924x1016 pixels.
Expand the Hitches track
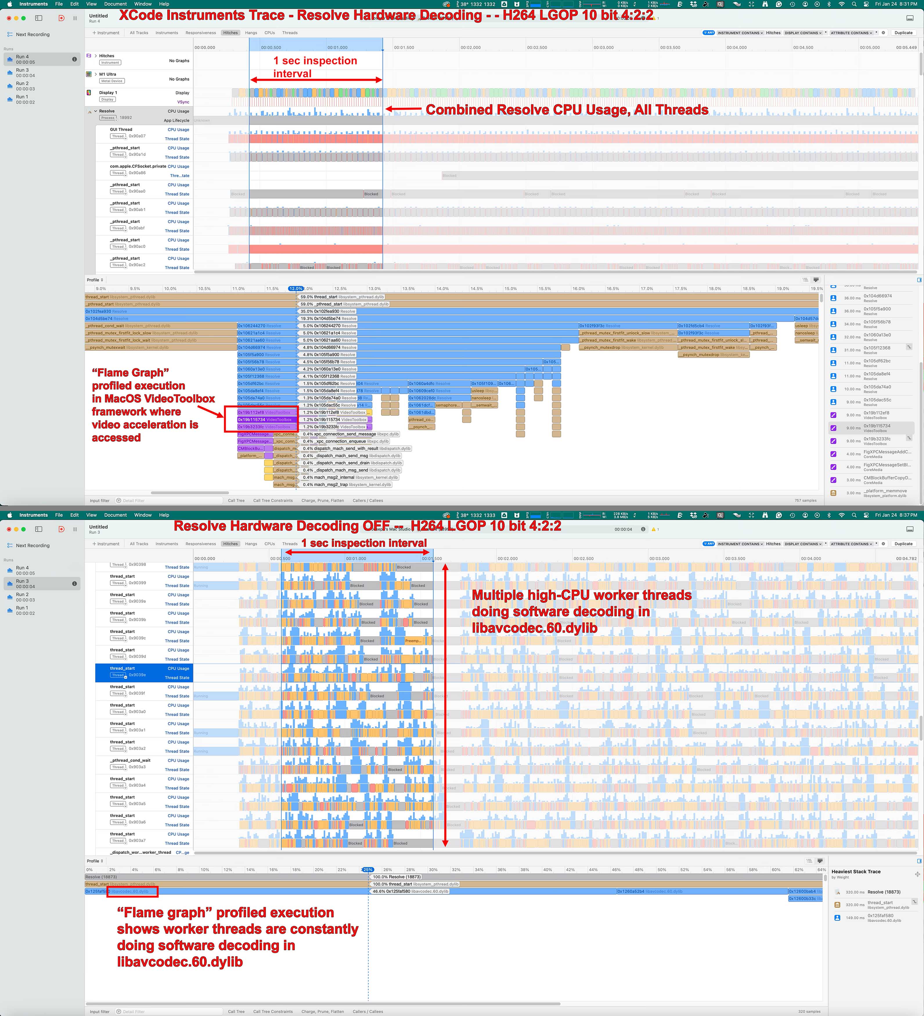[96, 56]
